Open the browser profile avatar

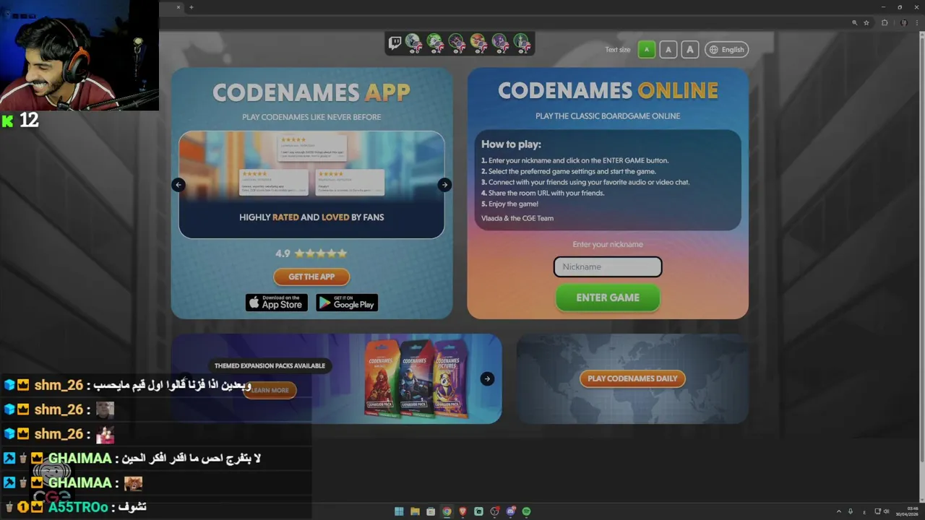click(903, 23)
